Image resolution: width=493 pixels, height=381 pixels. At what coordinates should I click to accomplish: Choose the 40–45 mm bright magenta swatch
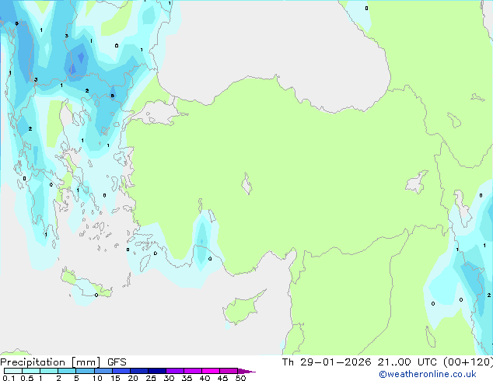211,371
